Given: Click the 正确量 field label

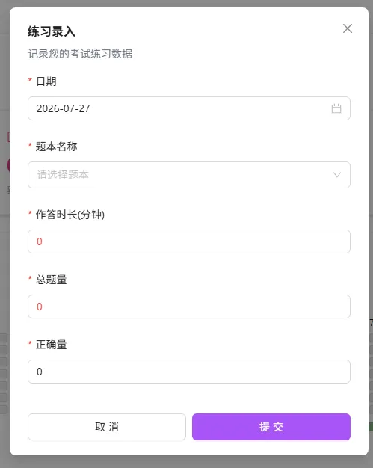Looking at the screenshot, I should coord(52,345).
